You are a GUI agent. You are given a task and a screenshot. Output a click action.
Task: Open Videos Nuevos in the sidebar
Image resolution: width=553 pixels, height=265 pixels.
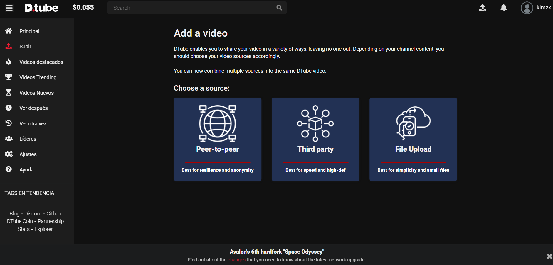pos(37,93)
